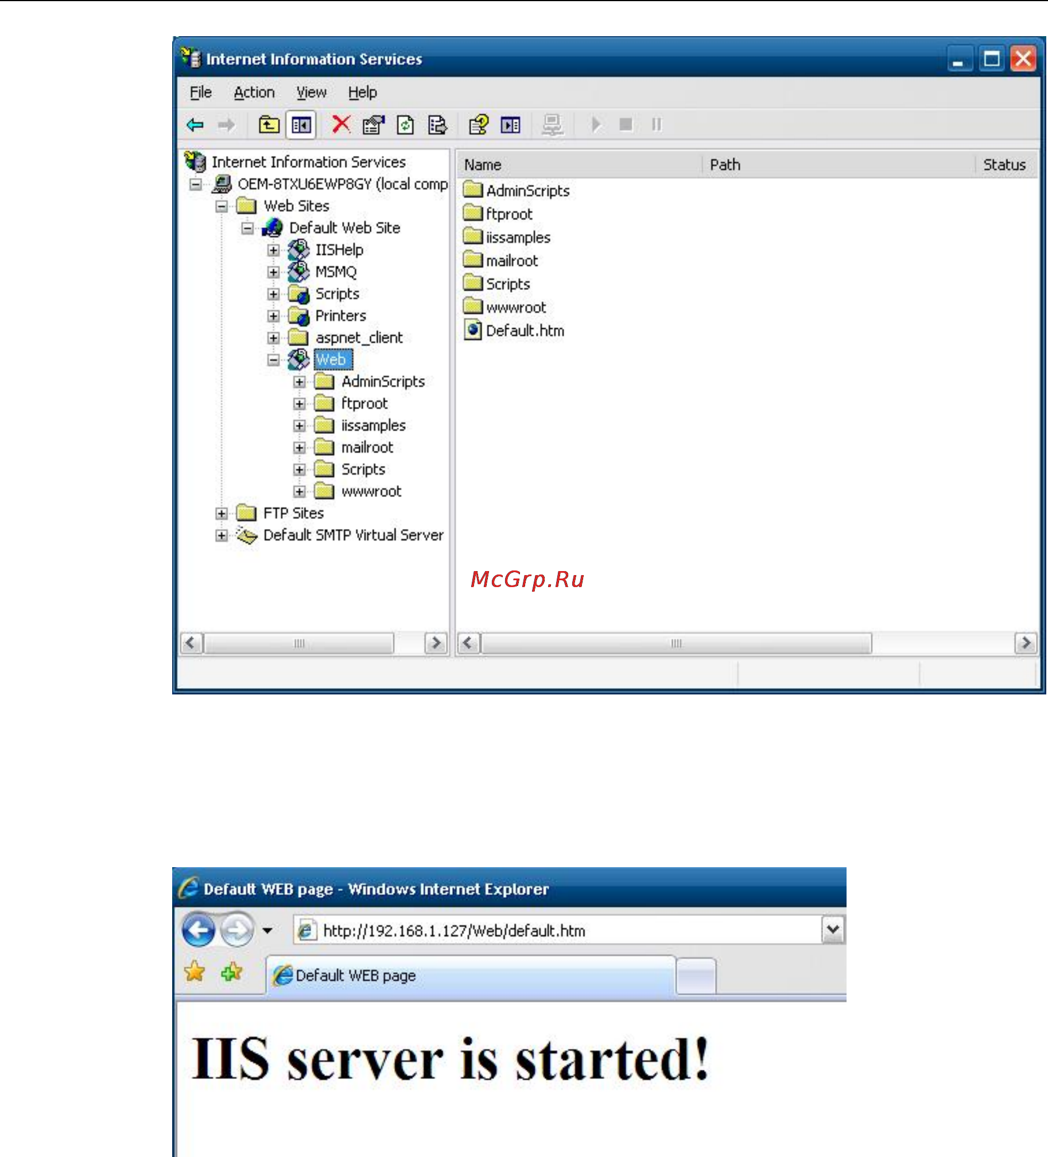
Task: Collapse the OEM-8TXU6EWP8GY local computer node
Action: 196,185
